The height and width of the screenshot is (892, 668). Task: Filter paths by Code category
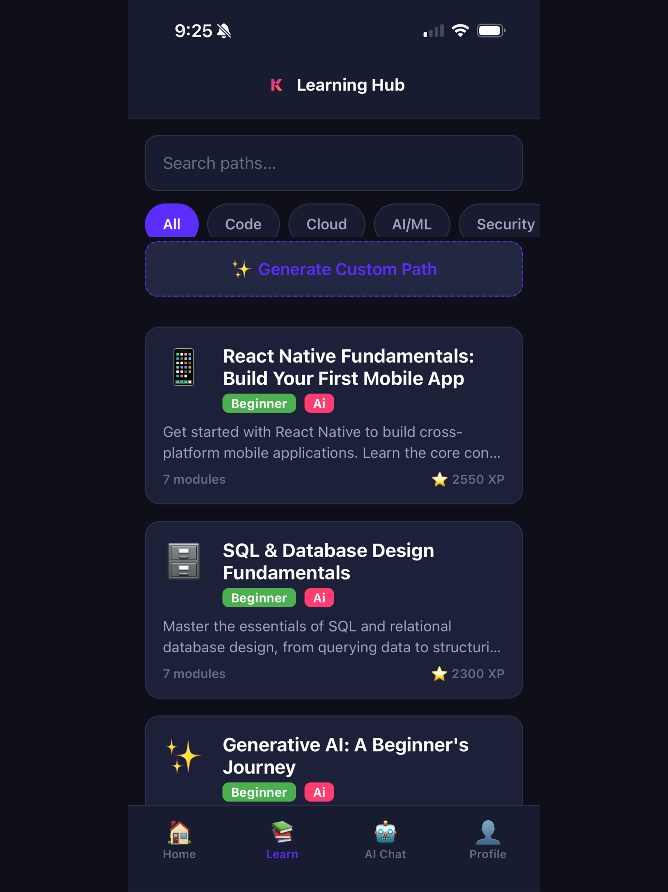point(243,221)
